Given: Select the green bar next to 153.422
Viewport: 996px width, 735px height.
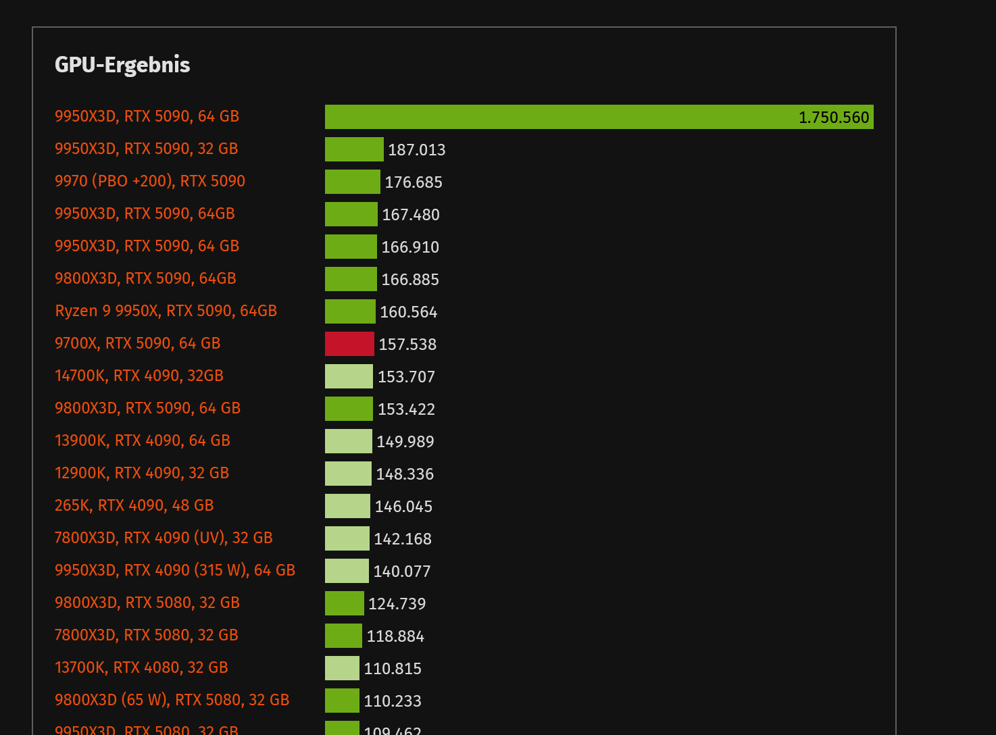Looking at the screenshot, I should [x=349, y=409].
